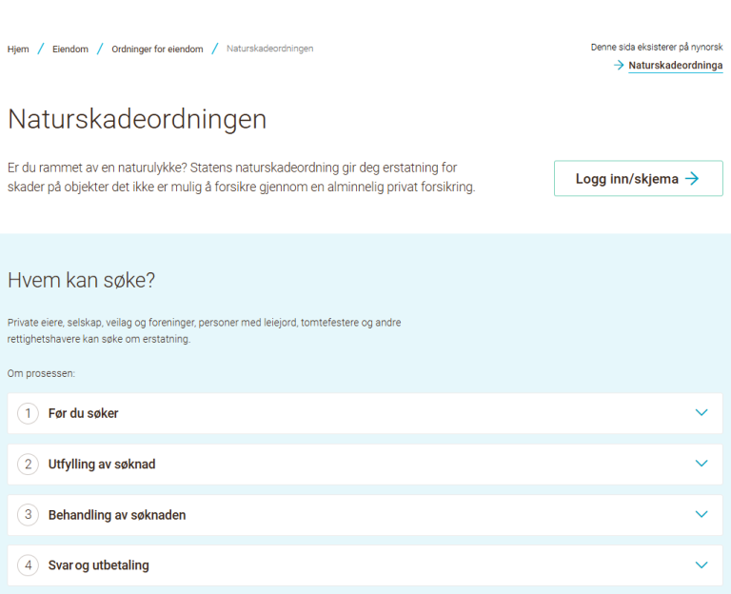Click the circled number 2 step icon

[x=29, y=465]
